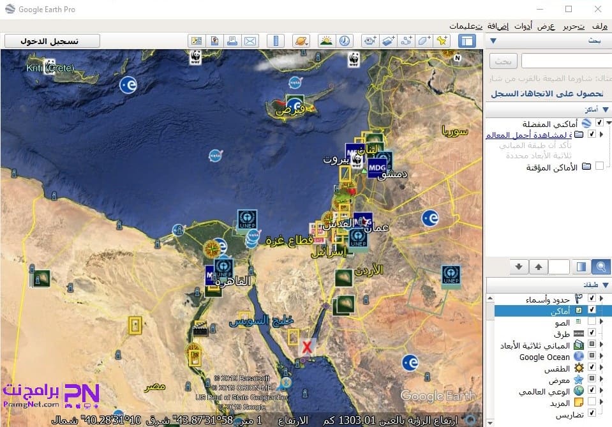Screen dimensions: 612x427
Task: Open the ملف file menu
Action: 599,26
